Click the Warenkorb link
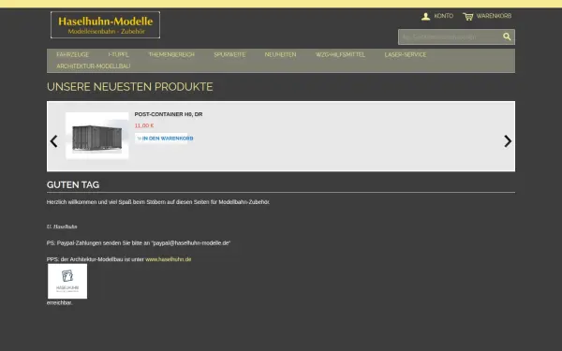The image size is (562, 351). (494, 16)
